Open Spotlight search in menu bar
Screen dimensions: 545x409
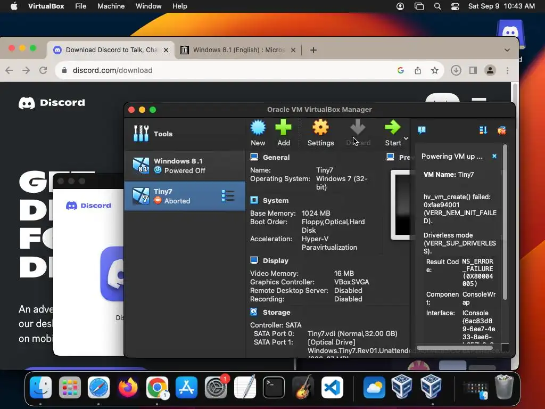437,6
